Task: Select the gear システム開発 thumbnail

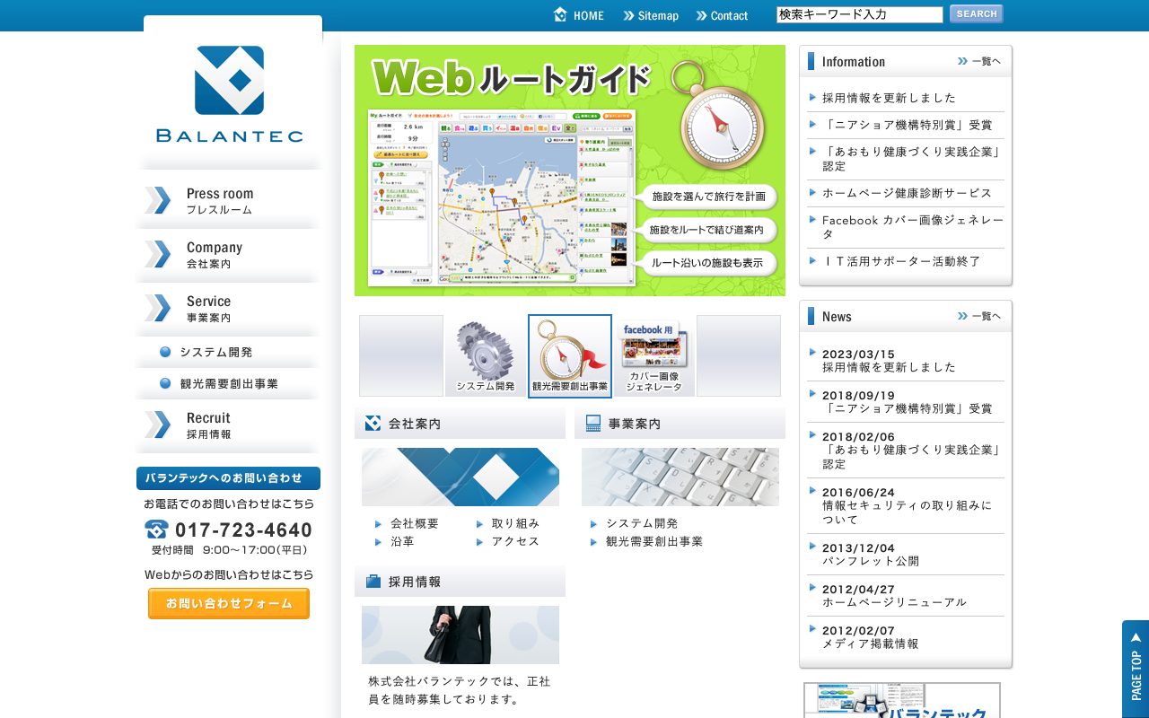Action: (486, 355)
